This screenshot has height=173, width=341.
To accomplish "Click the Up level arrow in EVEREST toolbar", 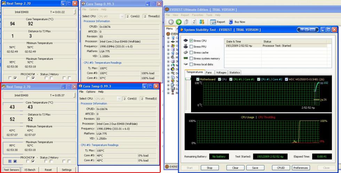I will click(186, 22).
